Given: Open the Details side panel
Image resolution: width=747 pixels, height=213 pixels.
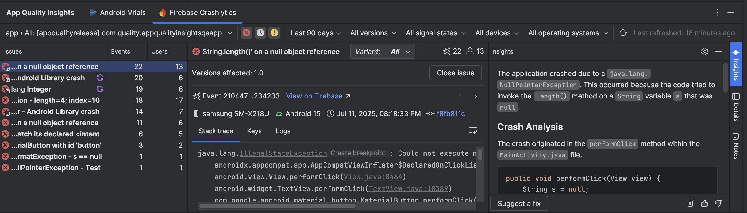Looking at the screenshot, I should 736,107.
